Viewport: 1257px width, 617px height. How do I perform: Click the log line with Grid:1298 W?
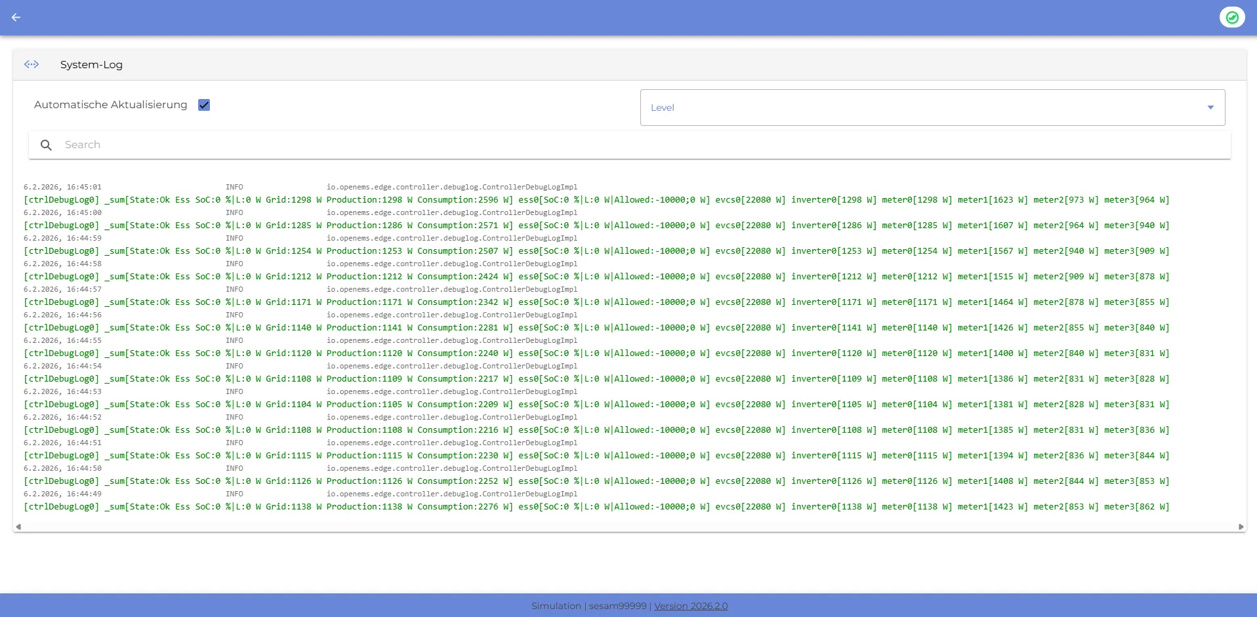(596, 200)
